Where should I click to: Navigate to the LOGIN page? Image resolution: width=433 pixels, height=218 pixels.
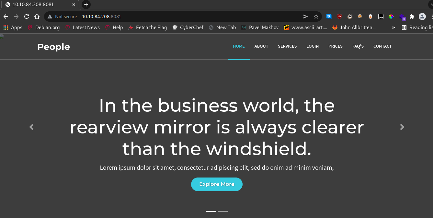pos(312,46)
